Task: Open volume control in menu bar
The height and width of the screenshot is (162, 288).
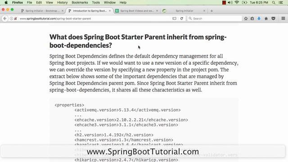Action: (230, 3)
